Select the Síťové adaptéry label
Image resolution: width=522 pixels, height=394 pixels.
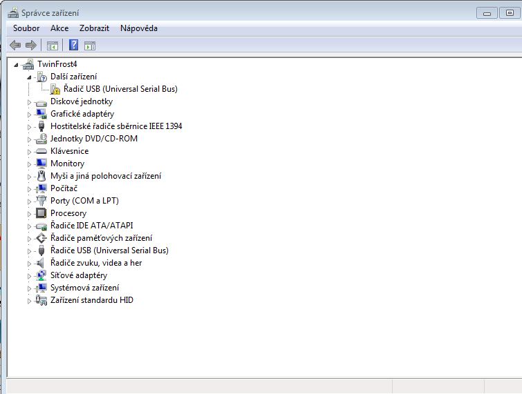coord(79,275)
